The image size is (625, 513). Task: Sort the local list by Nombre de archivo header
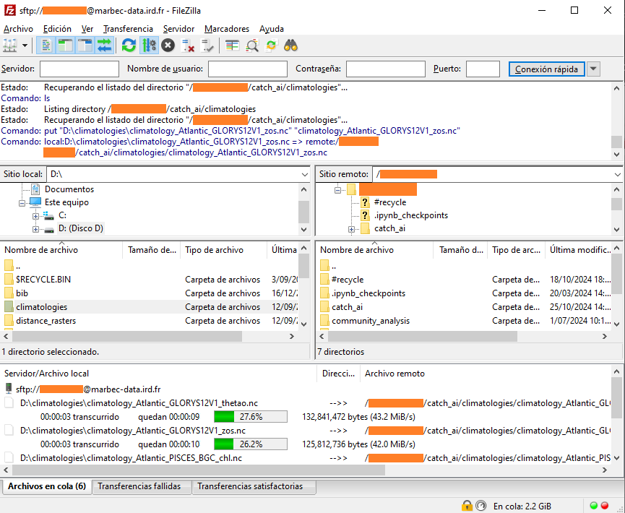tap(42, 250)
